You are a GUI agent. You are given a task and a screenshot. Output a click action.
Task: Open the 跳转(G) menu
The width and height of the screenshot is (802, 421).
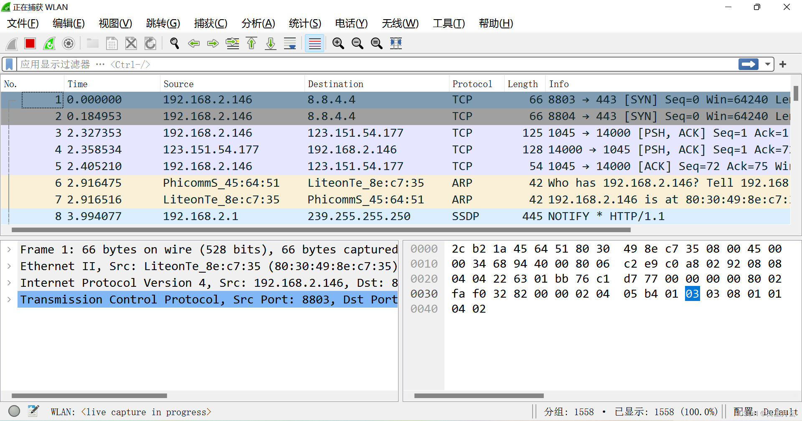(163, 23)
